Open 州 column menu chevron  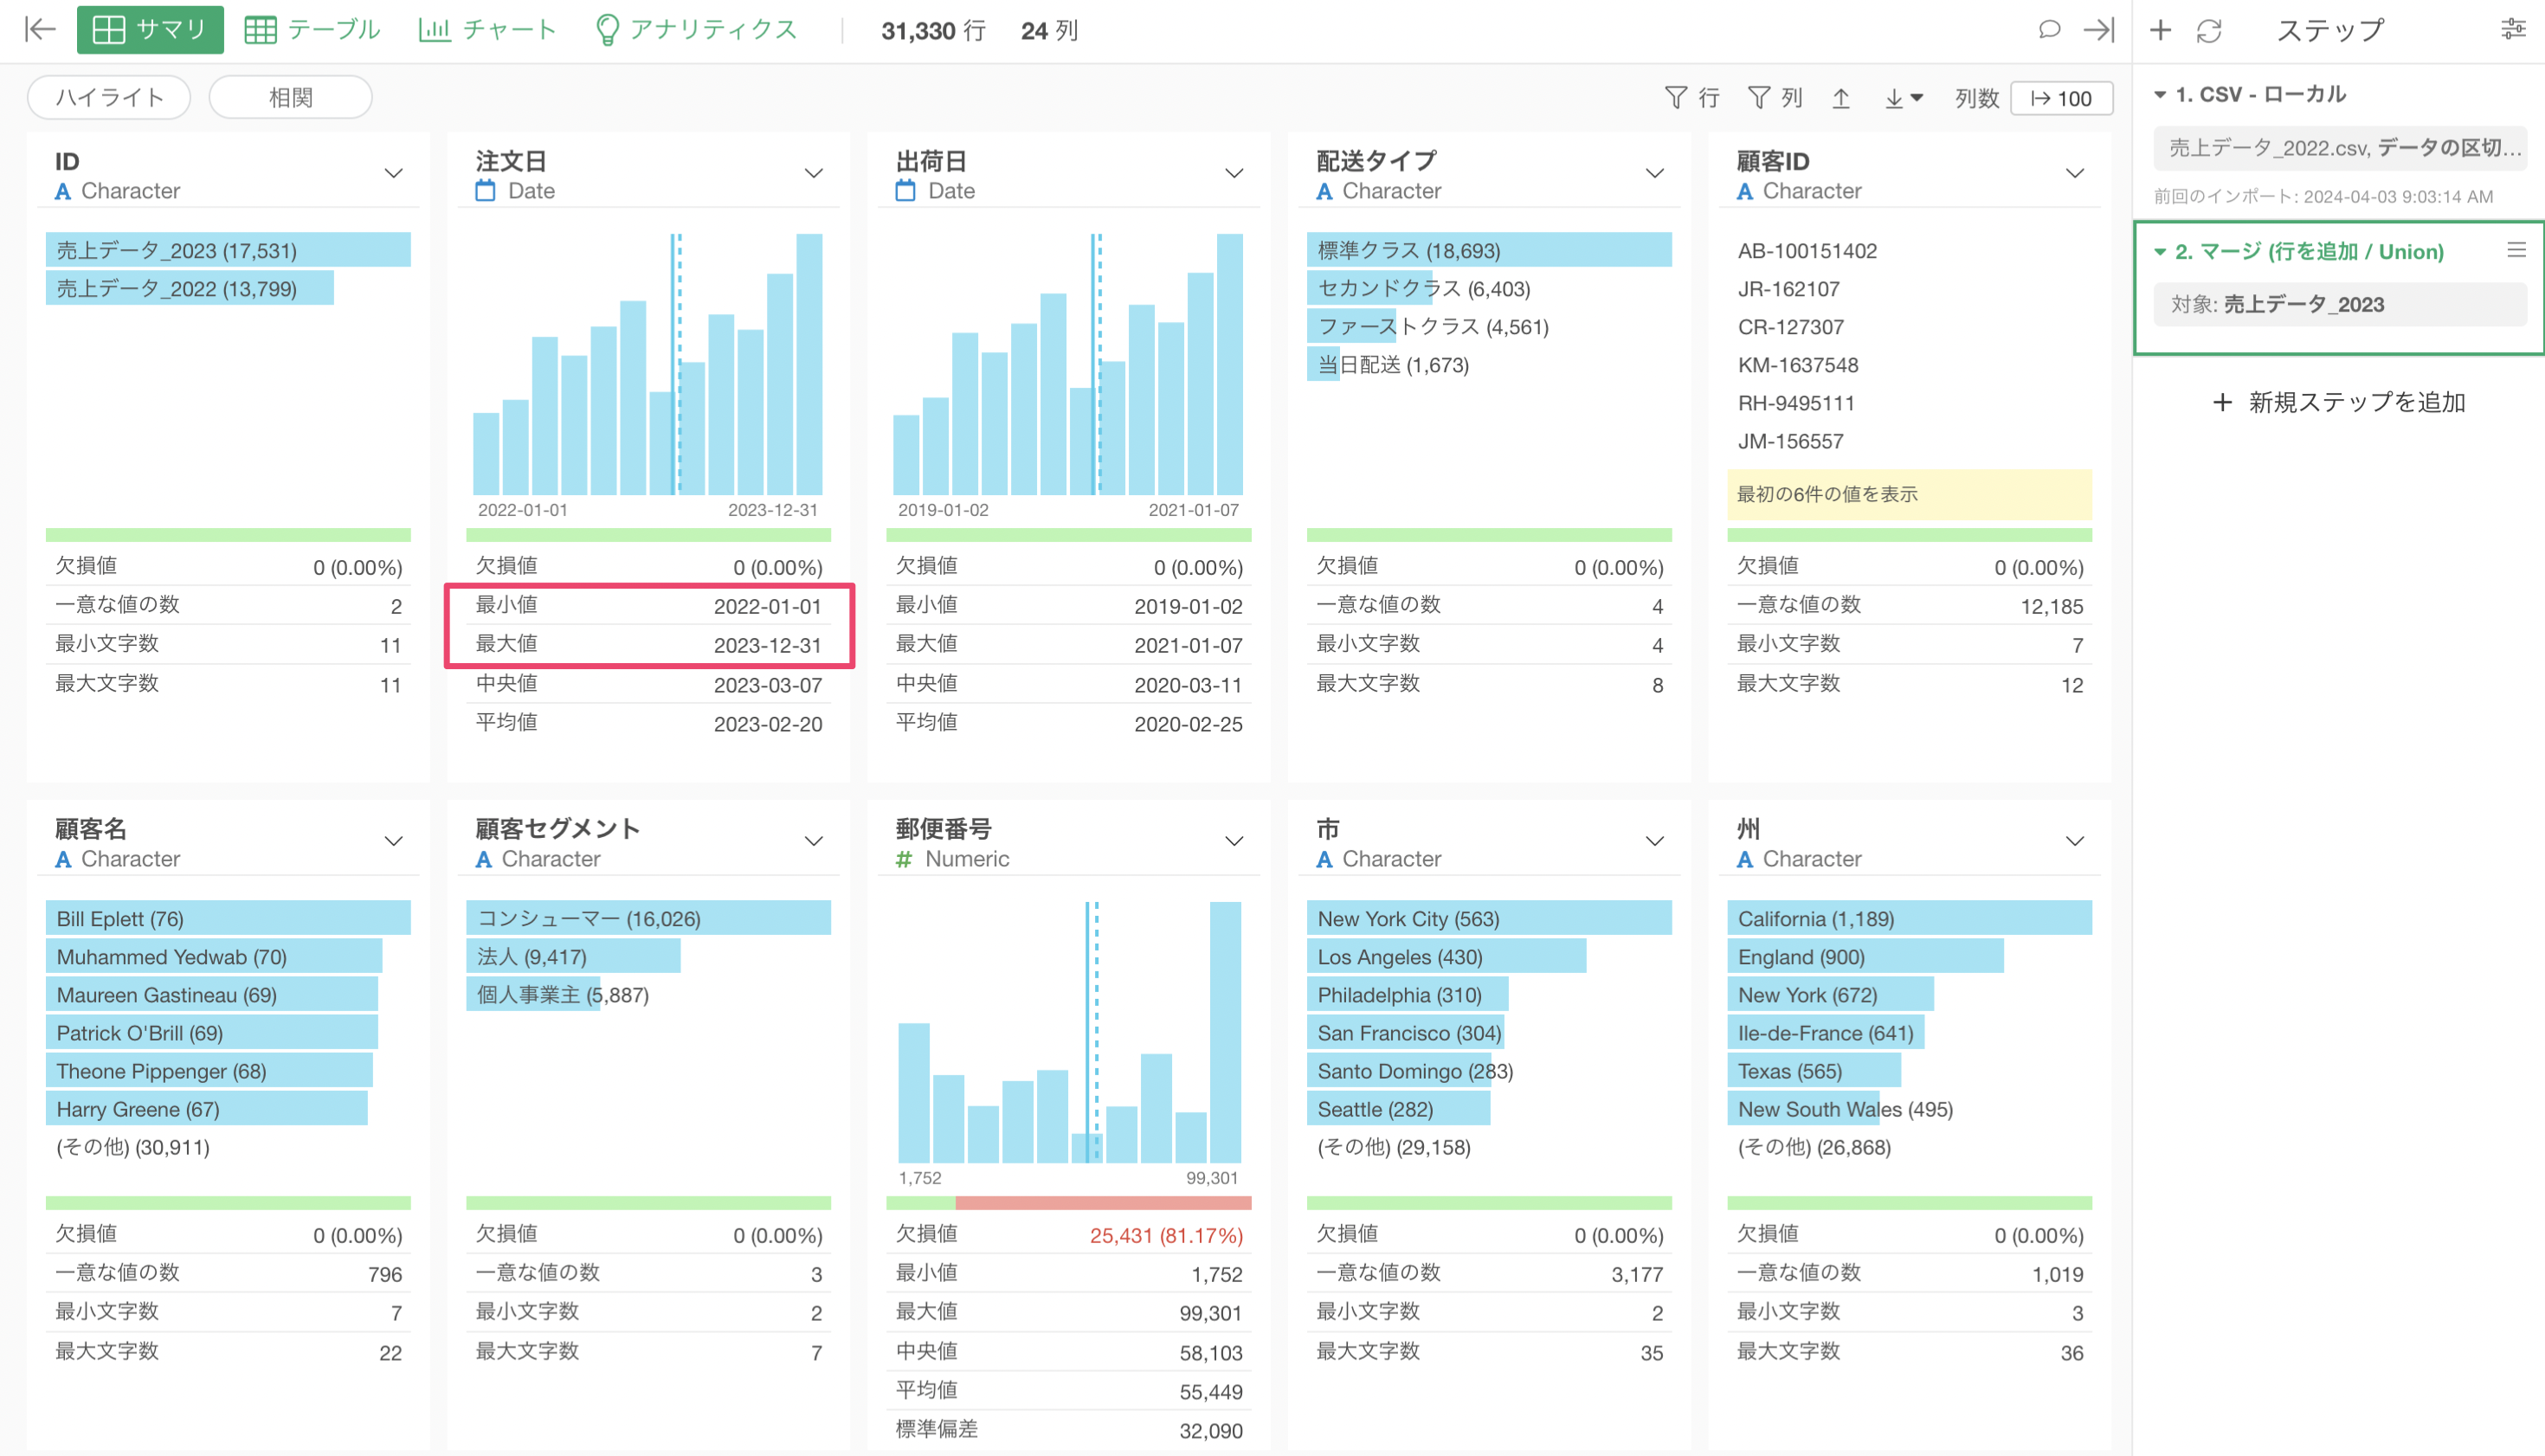[2075, 841]
